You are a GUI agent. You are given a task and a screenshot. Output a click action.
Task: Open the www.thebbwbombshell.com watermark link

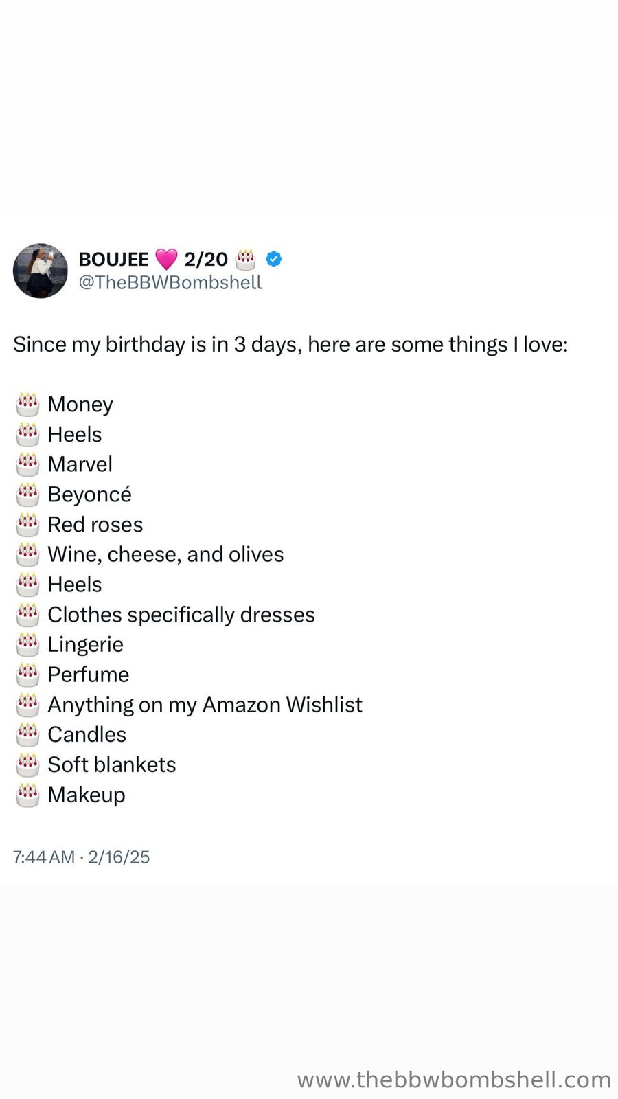point(454,1080)
